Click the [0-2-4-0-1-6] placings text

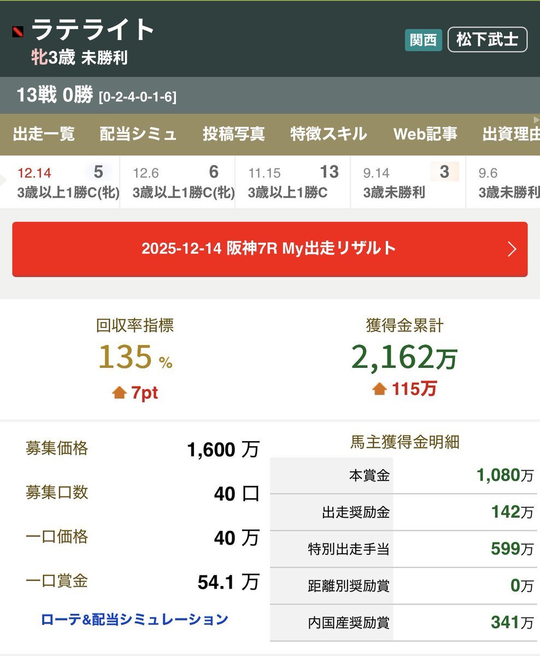tap(137, 97)
